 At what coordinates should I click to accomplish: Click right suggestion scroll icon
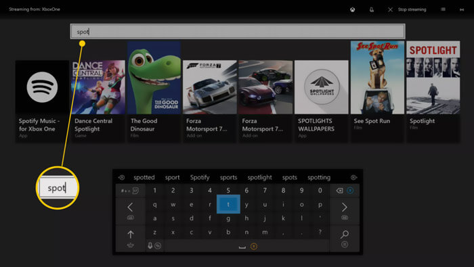353,177
